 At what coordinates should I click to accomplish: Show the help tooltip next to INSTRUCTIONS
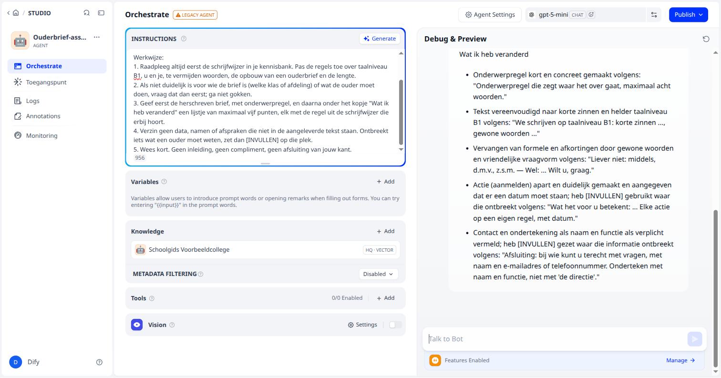point(184,39)
